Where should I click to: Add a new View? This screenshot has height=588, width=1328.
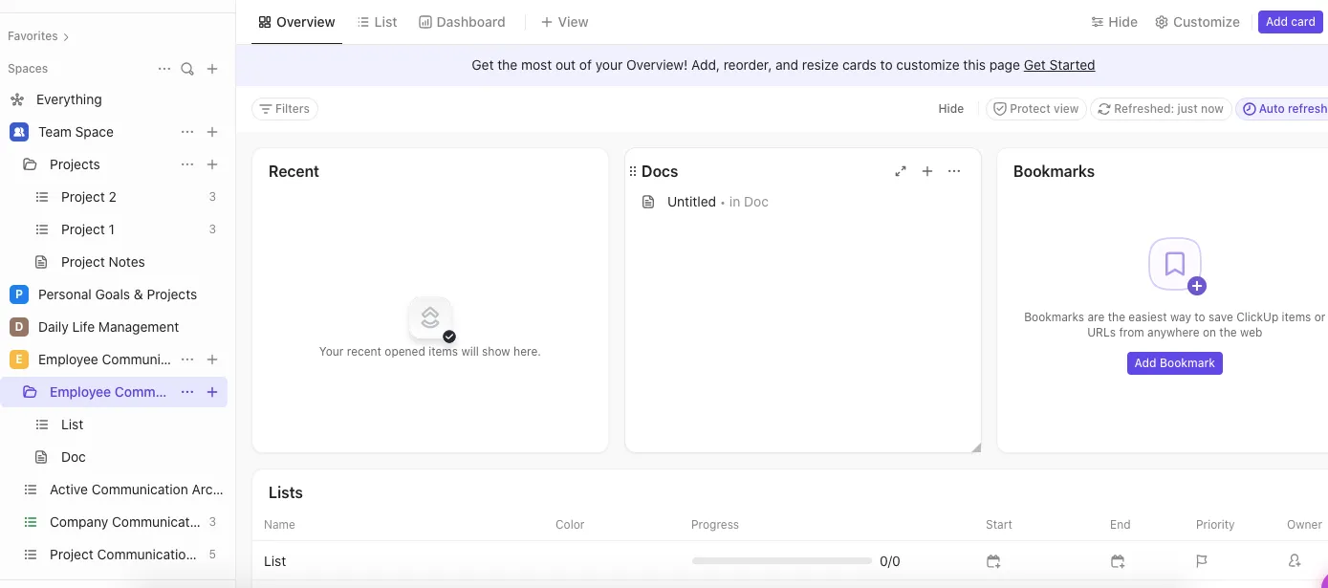(x=565, y=22)
